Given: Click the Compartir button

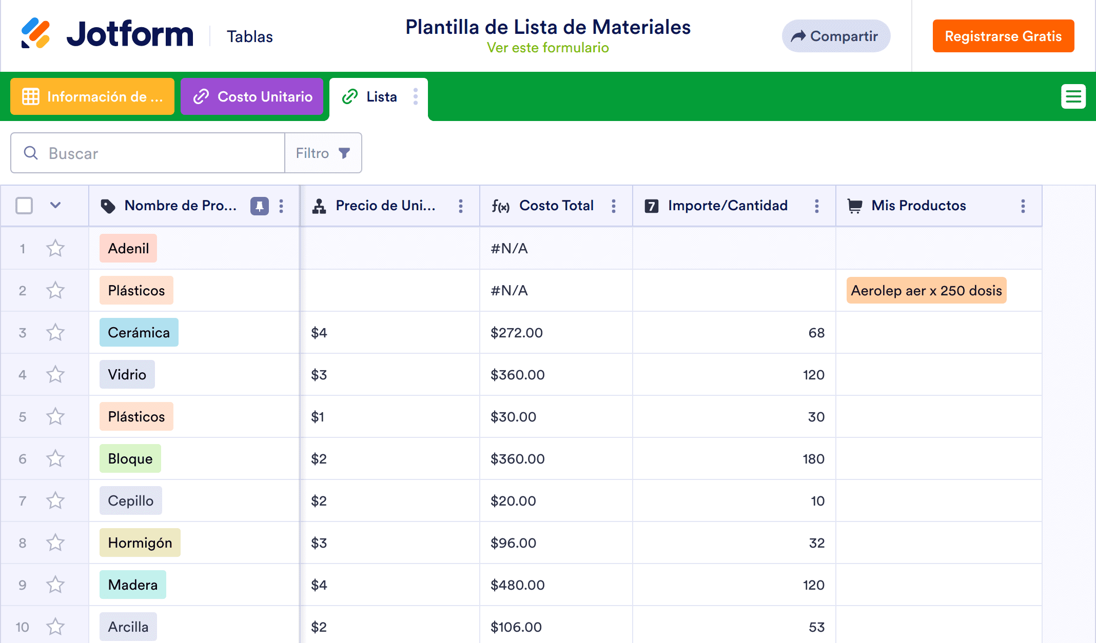Looking at the screenshot, I should (835, 36).
